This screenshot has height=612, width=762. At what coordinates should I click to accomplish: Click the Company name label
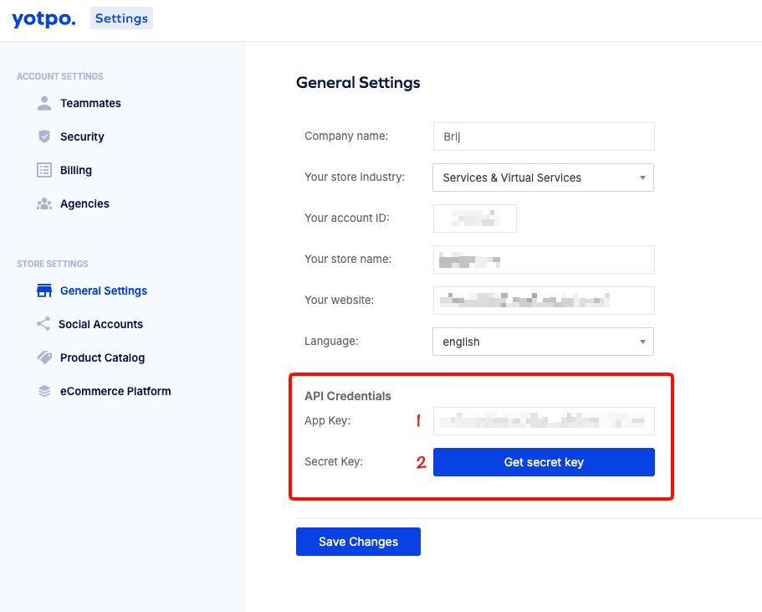pyautogui.click(x=346, y=136)
